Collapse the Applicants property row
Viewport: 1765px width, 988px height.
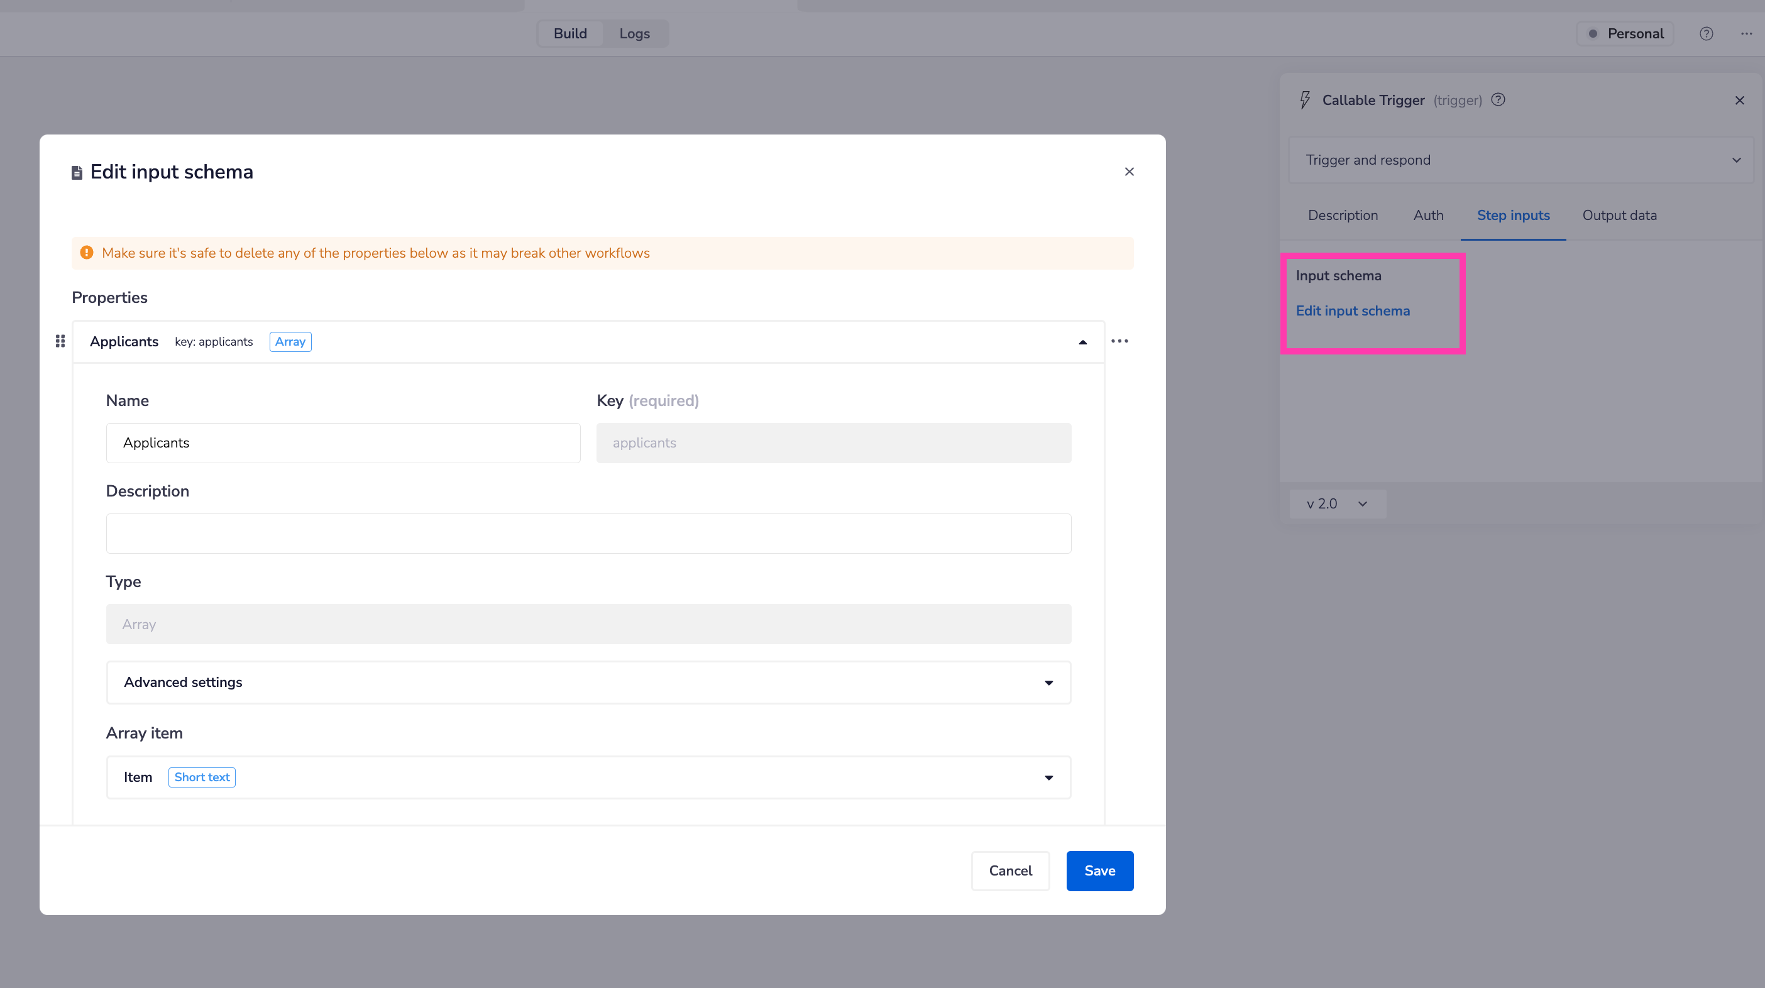(1082, 342)
